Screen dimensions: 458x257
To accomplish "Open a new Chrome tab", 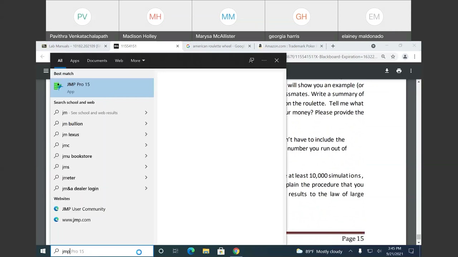I will 333,46.
